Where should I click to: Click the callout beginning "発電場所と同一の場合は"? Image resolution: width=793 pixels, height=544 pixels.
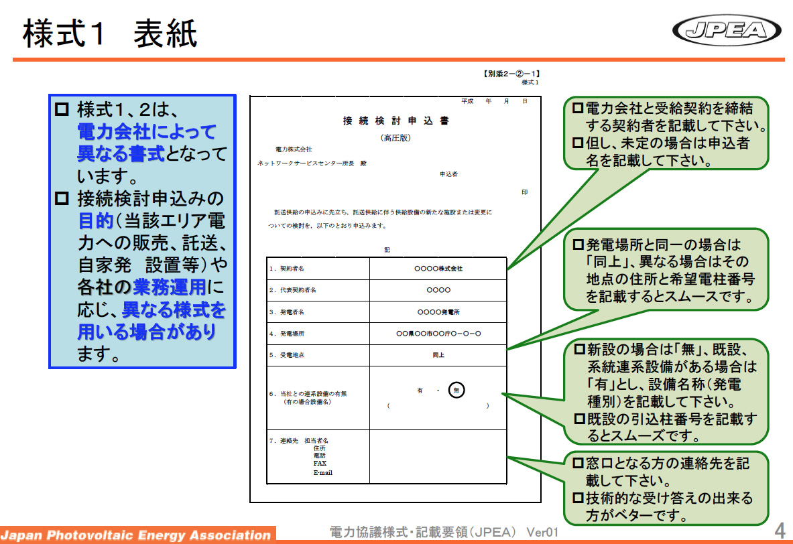coord(666,269)
